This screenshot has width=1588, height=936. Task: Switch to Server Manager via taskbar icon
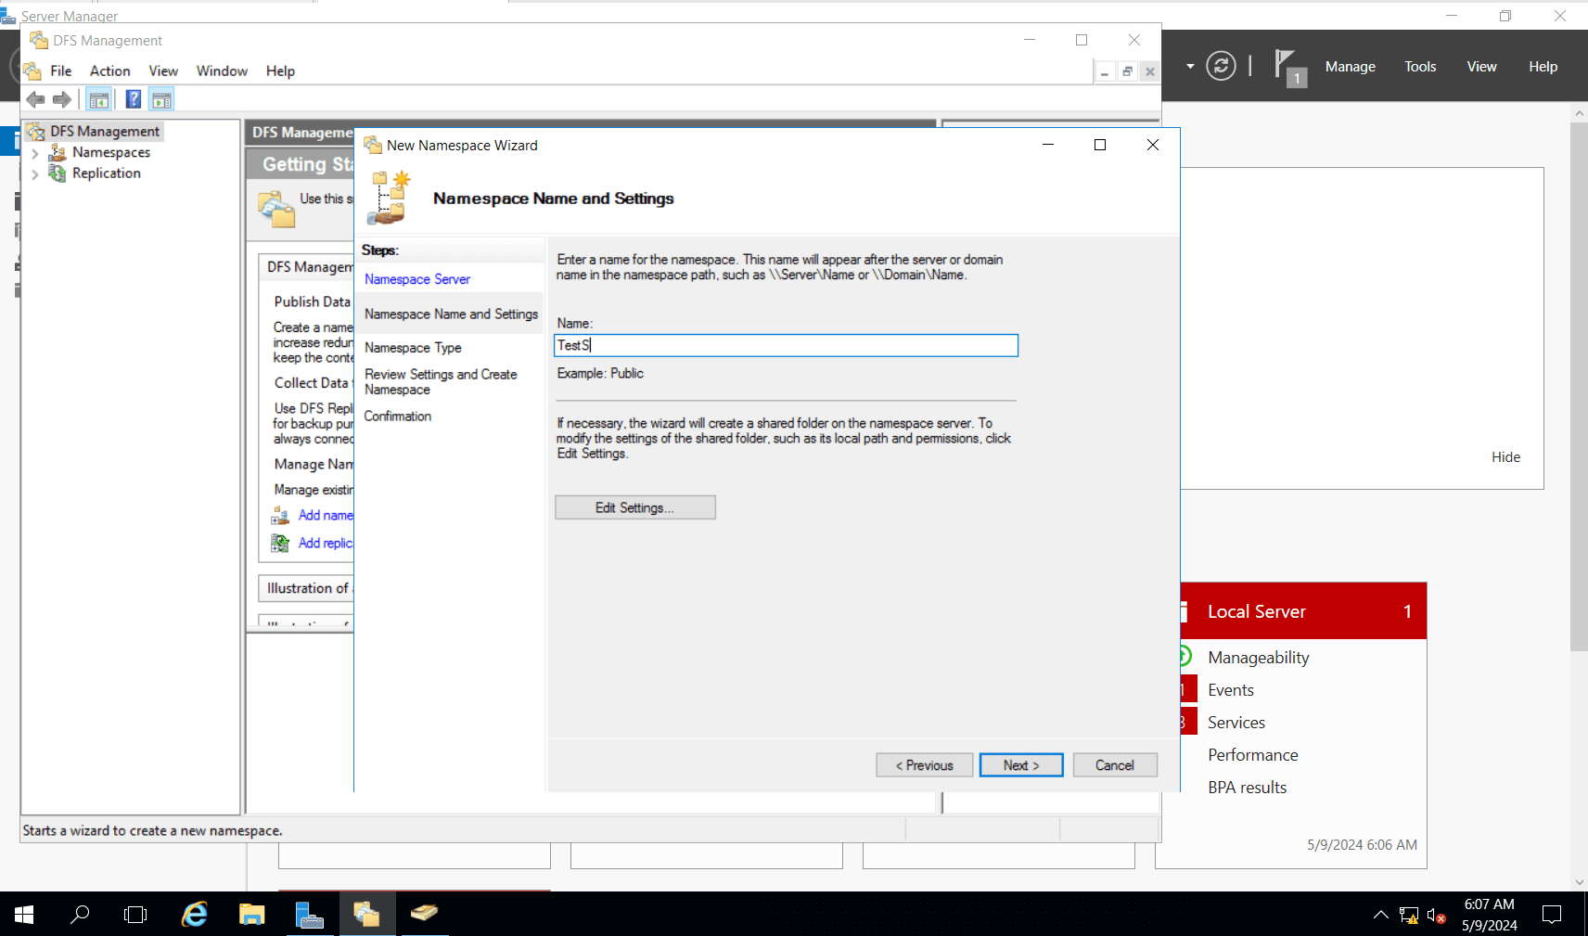(x=309, y=915)
